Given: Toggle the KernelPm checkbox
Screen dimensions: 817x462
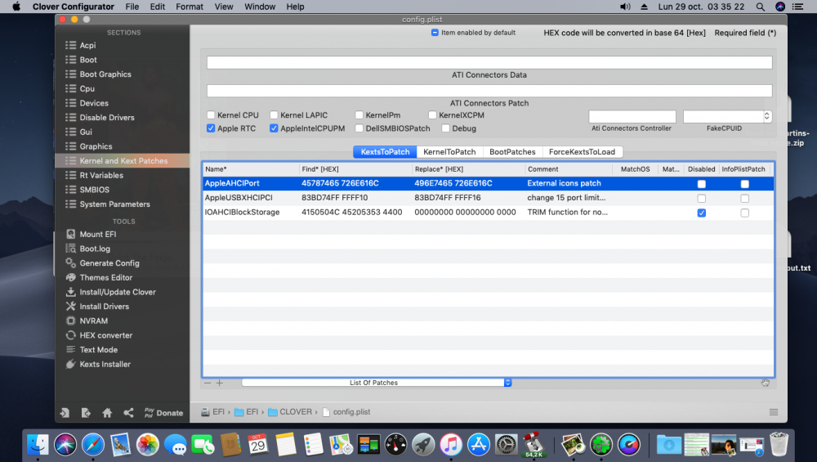Looking at the screenshot, I should [359, 115].
